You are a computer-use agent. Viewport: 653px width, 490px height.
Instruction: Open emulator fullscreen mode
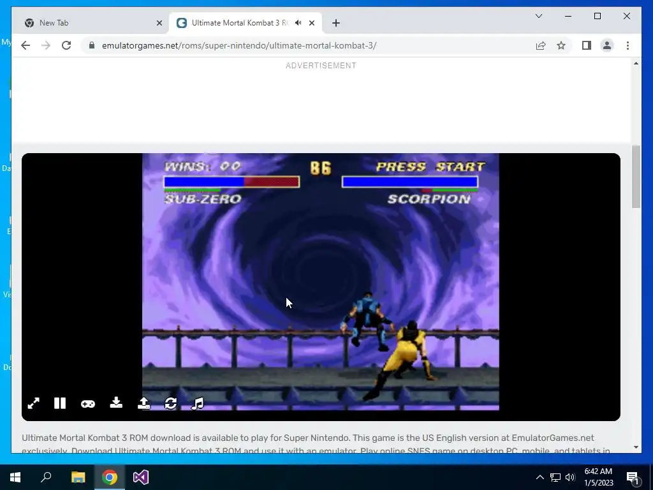point(33,403)
